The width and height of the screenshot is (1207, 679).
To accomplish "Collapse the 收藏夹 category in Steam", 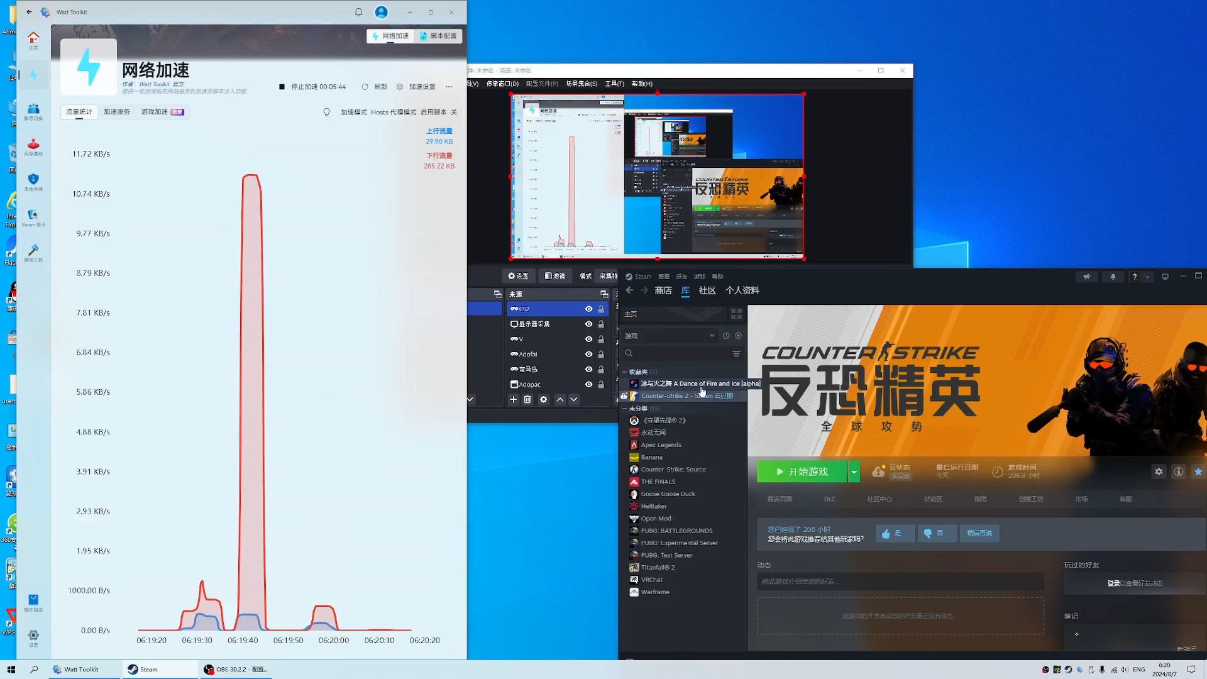I will pyautogui.click(x=625, y=372).
